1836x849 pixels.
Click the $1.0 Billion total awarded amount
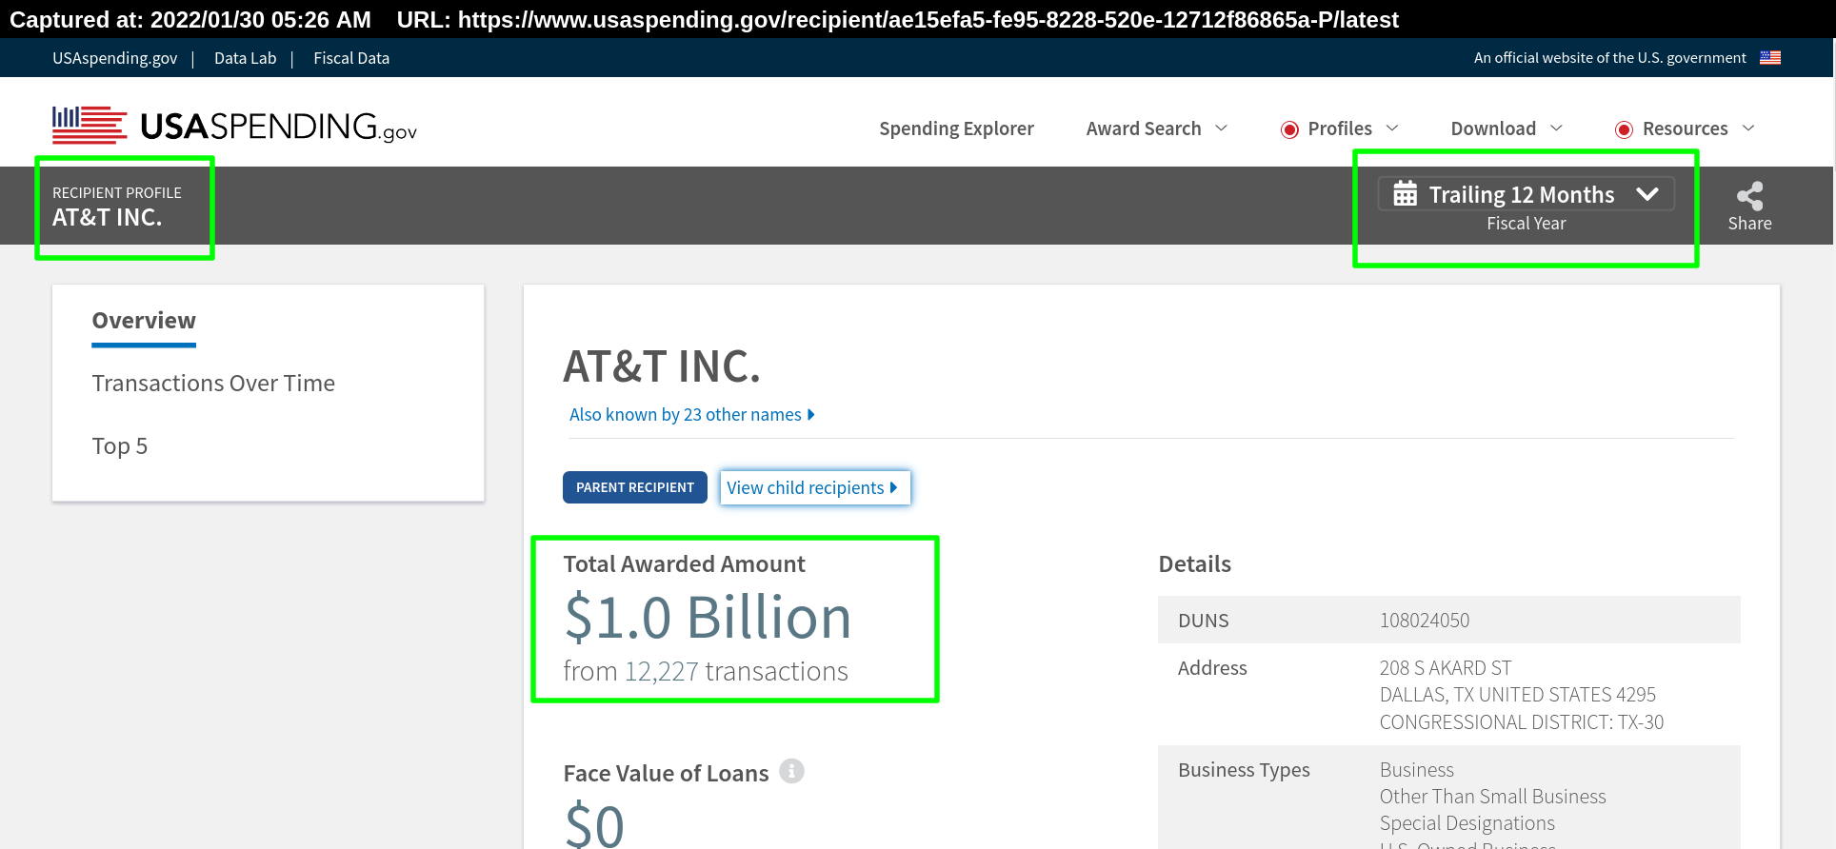click(708, 618)
